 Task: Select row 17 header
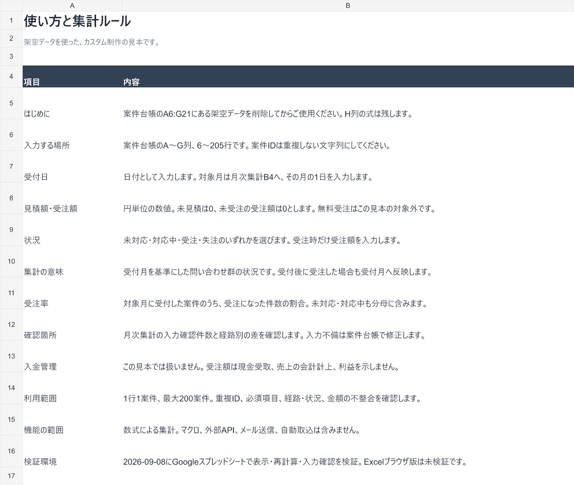click(11, 476)
